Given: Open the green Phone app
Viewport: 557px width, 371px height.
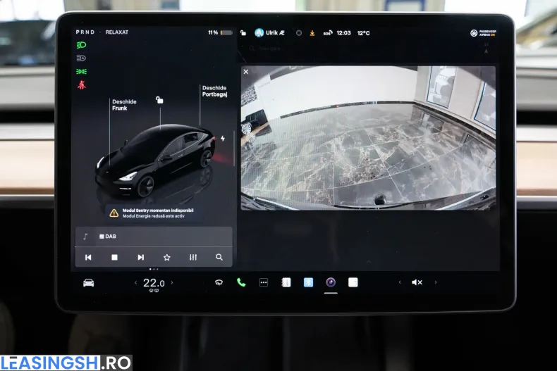Looking at the screenshot, I should (x=241, y=282).
